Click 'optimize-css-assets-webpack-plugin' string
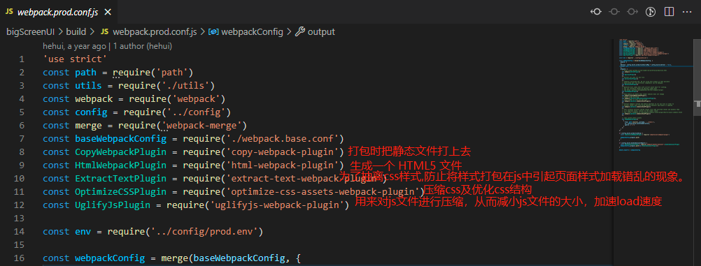The height and width of the screenshot is (266, 701). tap(323, 192)
